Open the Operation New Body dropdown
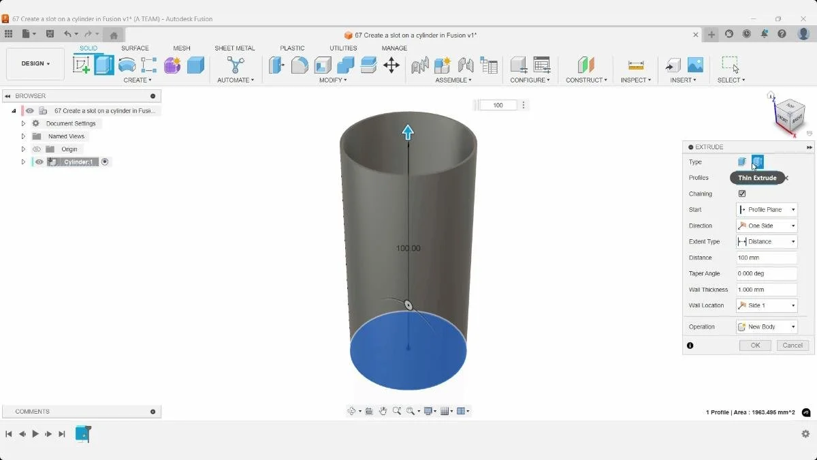Image resolution: width=817 pixels, height=460 pixels. tap(767, 327)
